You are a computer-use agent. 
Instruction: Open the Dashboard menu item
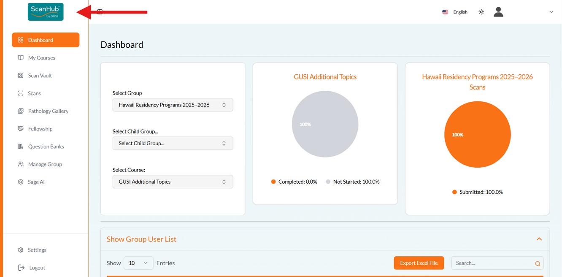(46, 40)
